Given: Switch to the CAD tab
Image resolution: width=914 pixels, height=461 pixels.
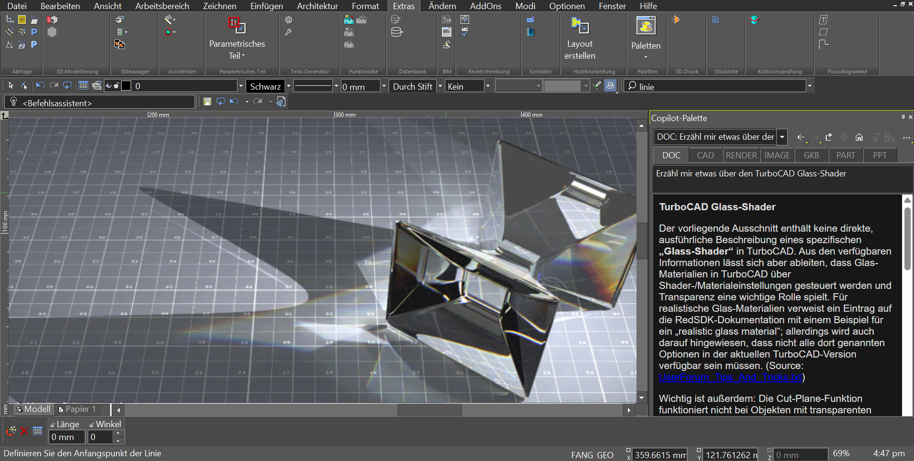Looking at the screenshot, I should pyautogui.click(x=705, y=155).
